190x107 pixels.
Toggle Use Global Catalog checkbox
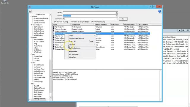[55, 22]
